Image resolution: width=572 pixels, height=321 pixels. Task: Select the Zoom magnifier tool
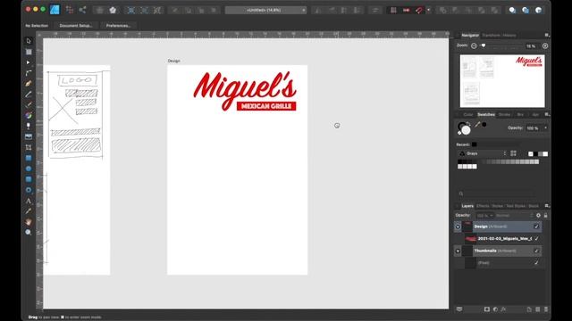(x=29, y=232)
